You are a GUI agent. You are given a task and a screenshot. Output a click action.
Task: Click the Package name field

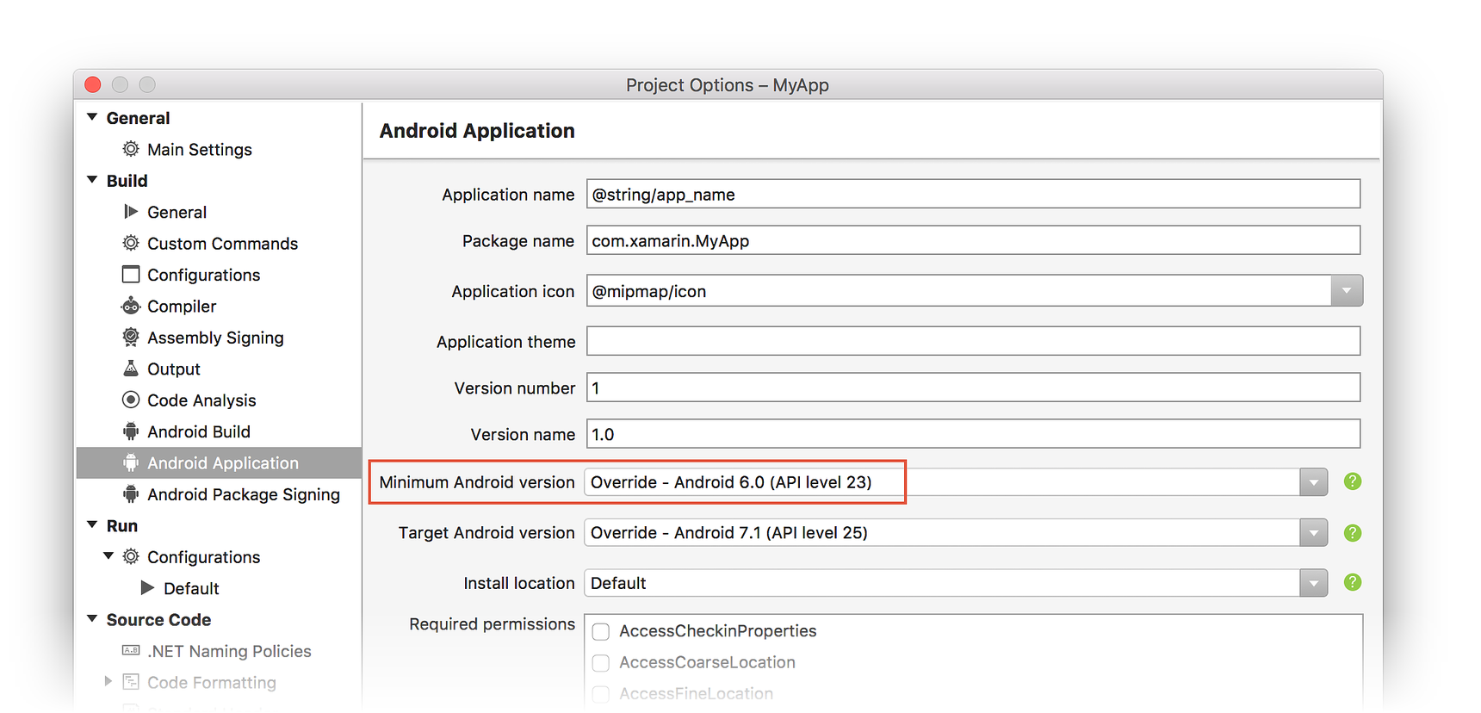974,240
